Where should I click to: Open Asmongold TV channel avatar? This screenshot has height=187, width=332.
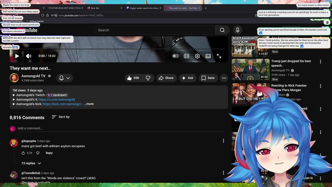14,78
